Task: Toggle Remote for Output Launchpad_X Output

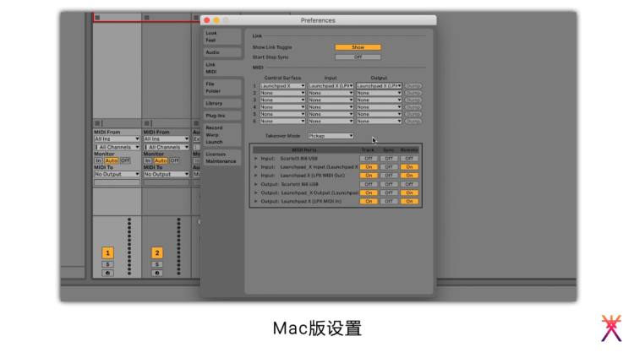Action: click(409, 193)
